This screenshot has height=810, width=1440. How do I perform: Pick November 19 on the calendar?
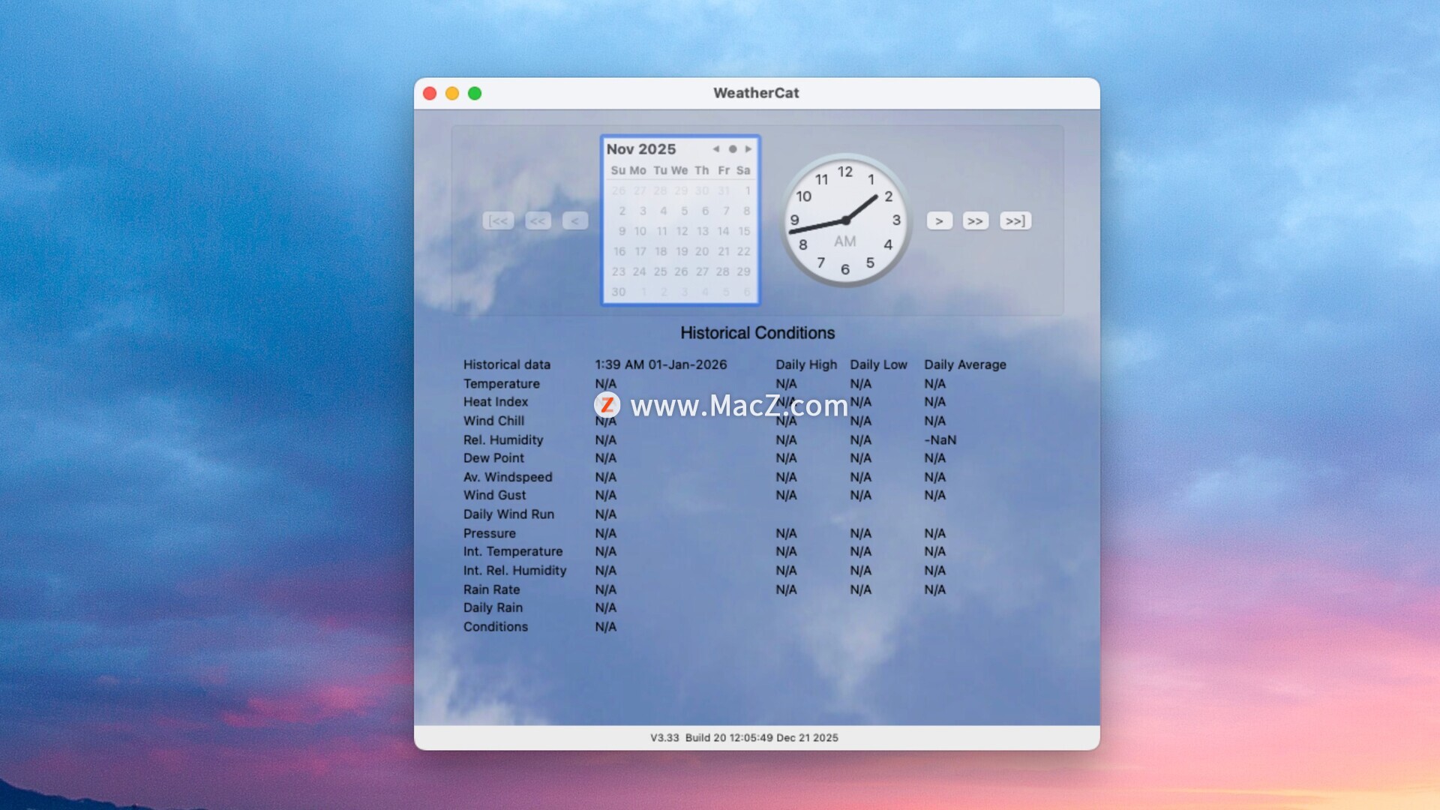click(x=682, y=251)
